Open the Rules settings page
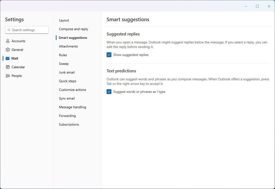 [63, 55]
